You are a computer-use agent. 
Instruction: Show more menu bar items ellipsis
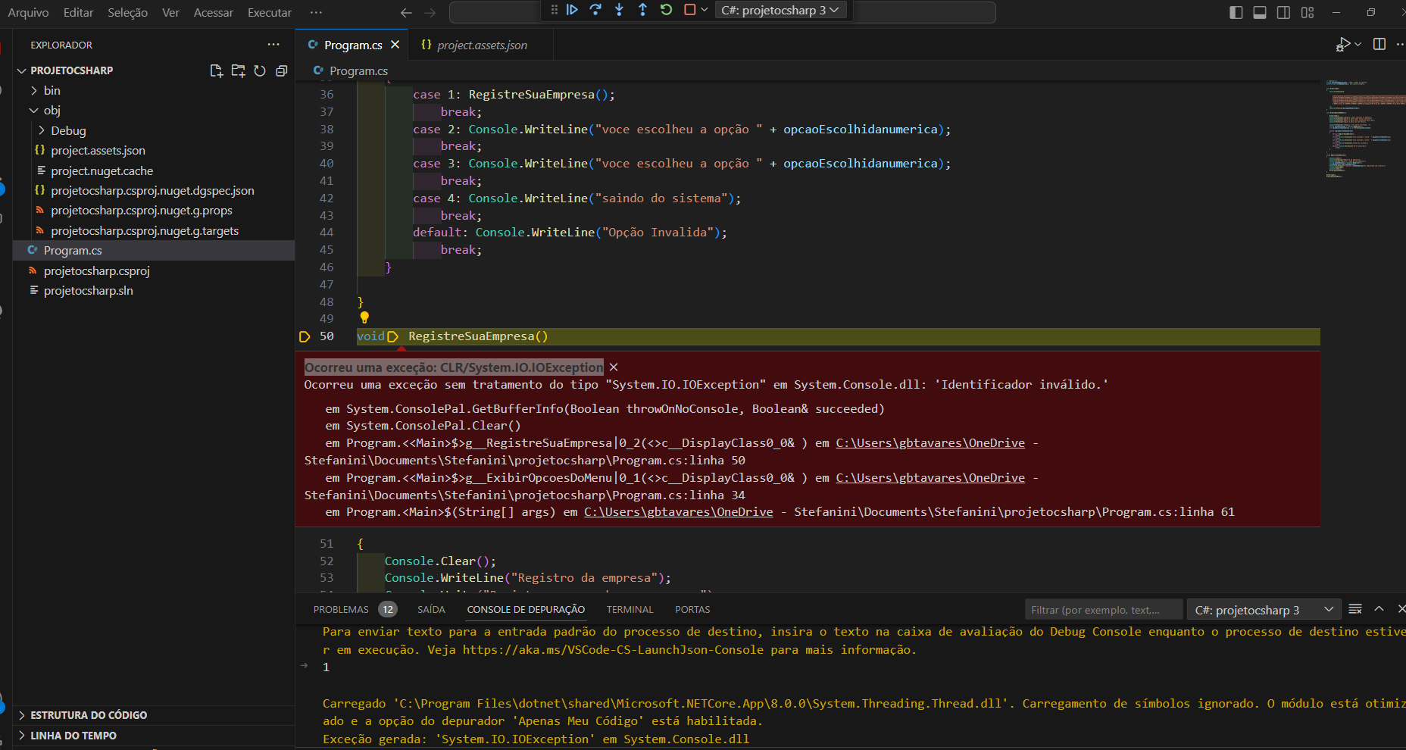(316, 13)
